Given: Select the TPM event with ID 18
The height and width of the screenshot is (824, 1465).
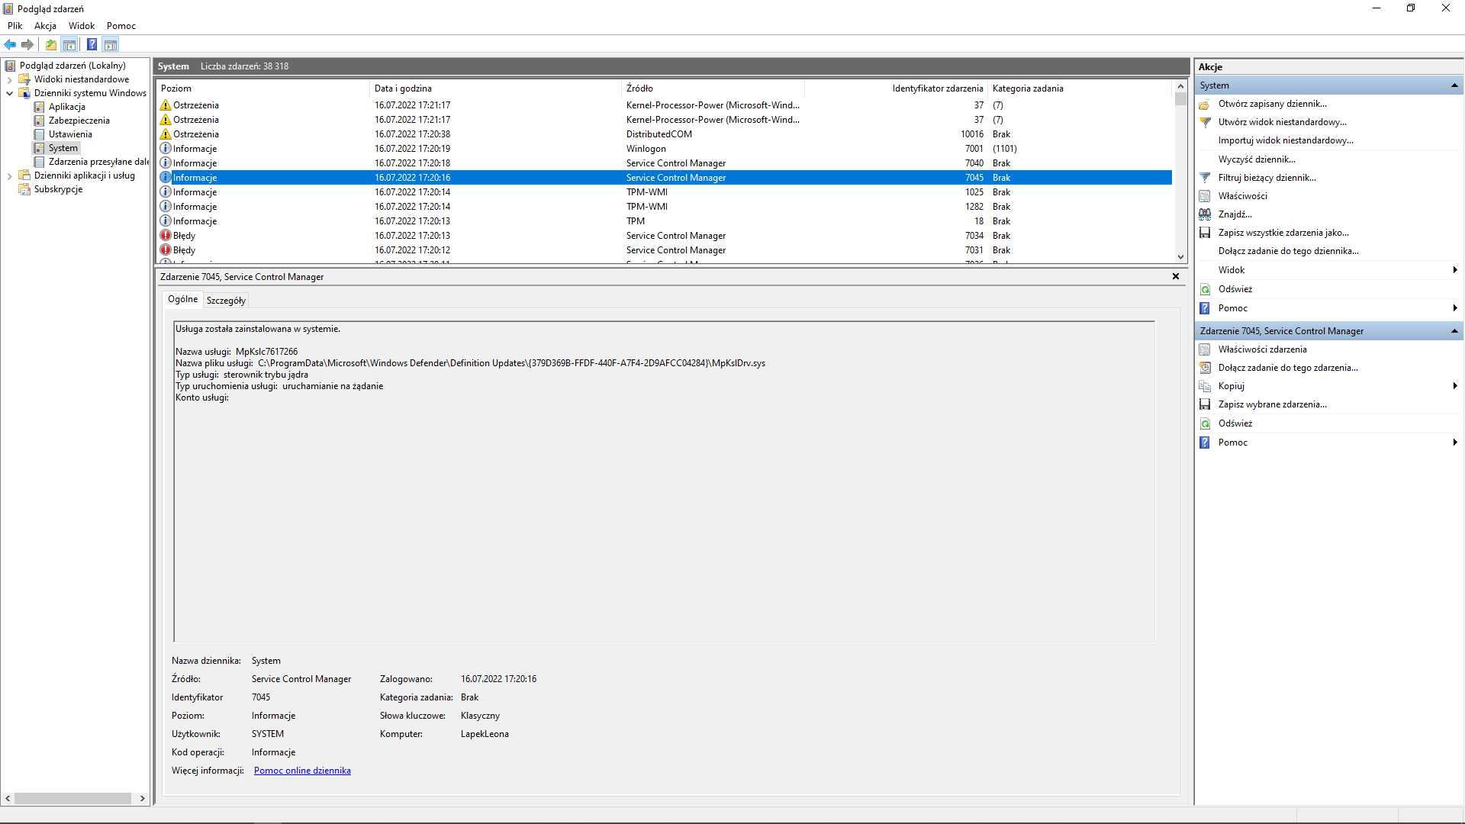Looking at the screenshot, I should click(x=665, y=221).
